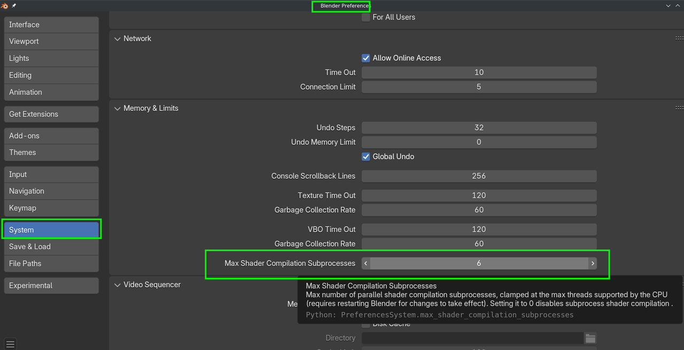Open the hamburger menu below the sidebar

pyautogui.click(x=10, y=344)
